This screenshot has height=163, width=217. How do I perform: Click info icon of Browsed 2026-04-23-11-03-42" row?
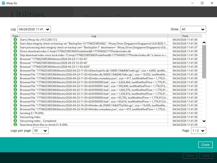point(15,59)
